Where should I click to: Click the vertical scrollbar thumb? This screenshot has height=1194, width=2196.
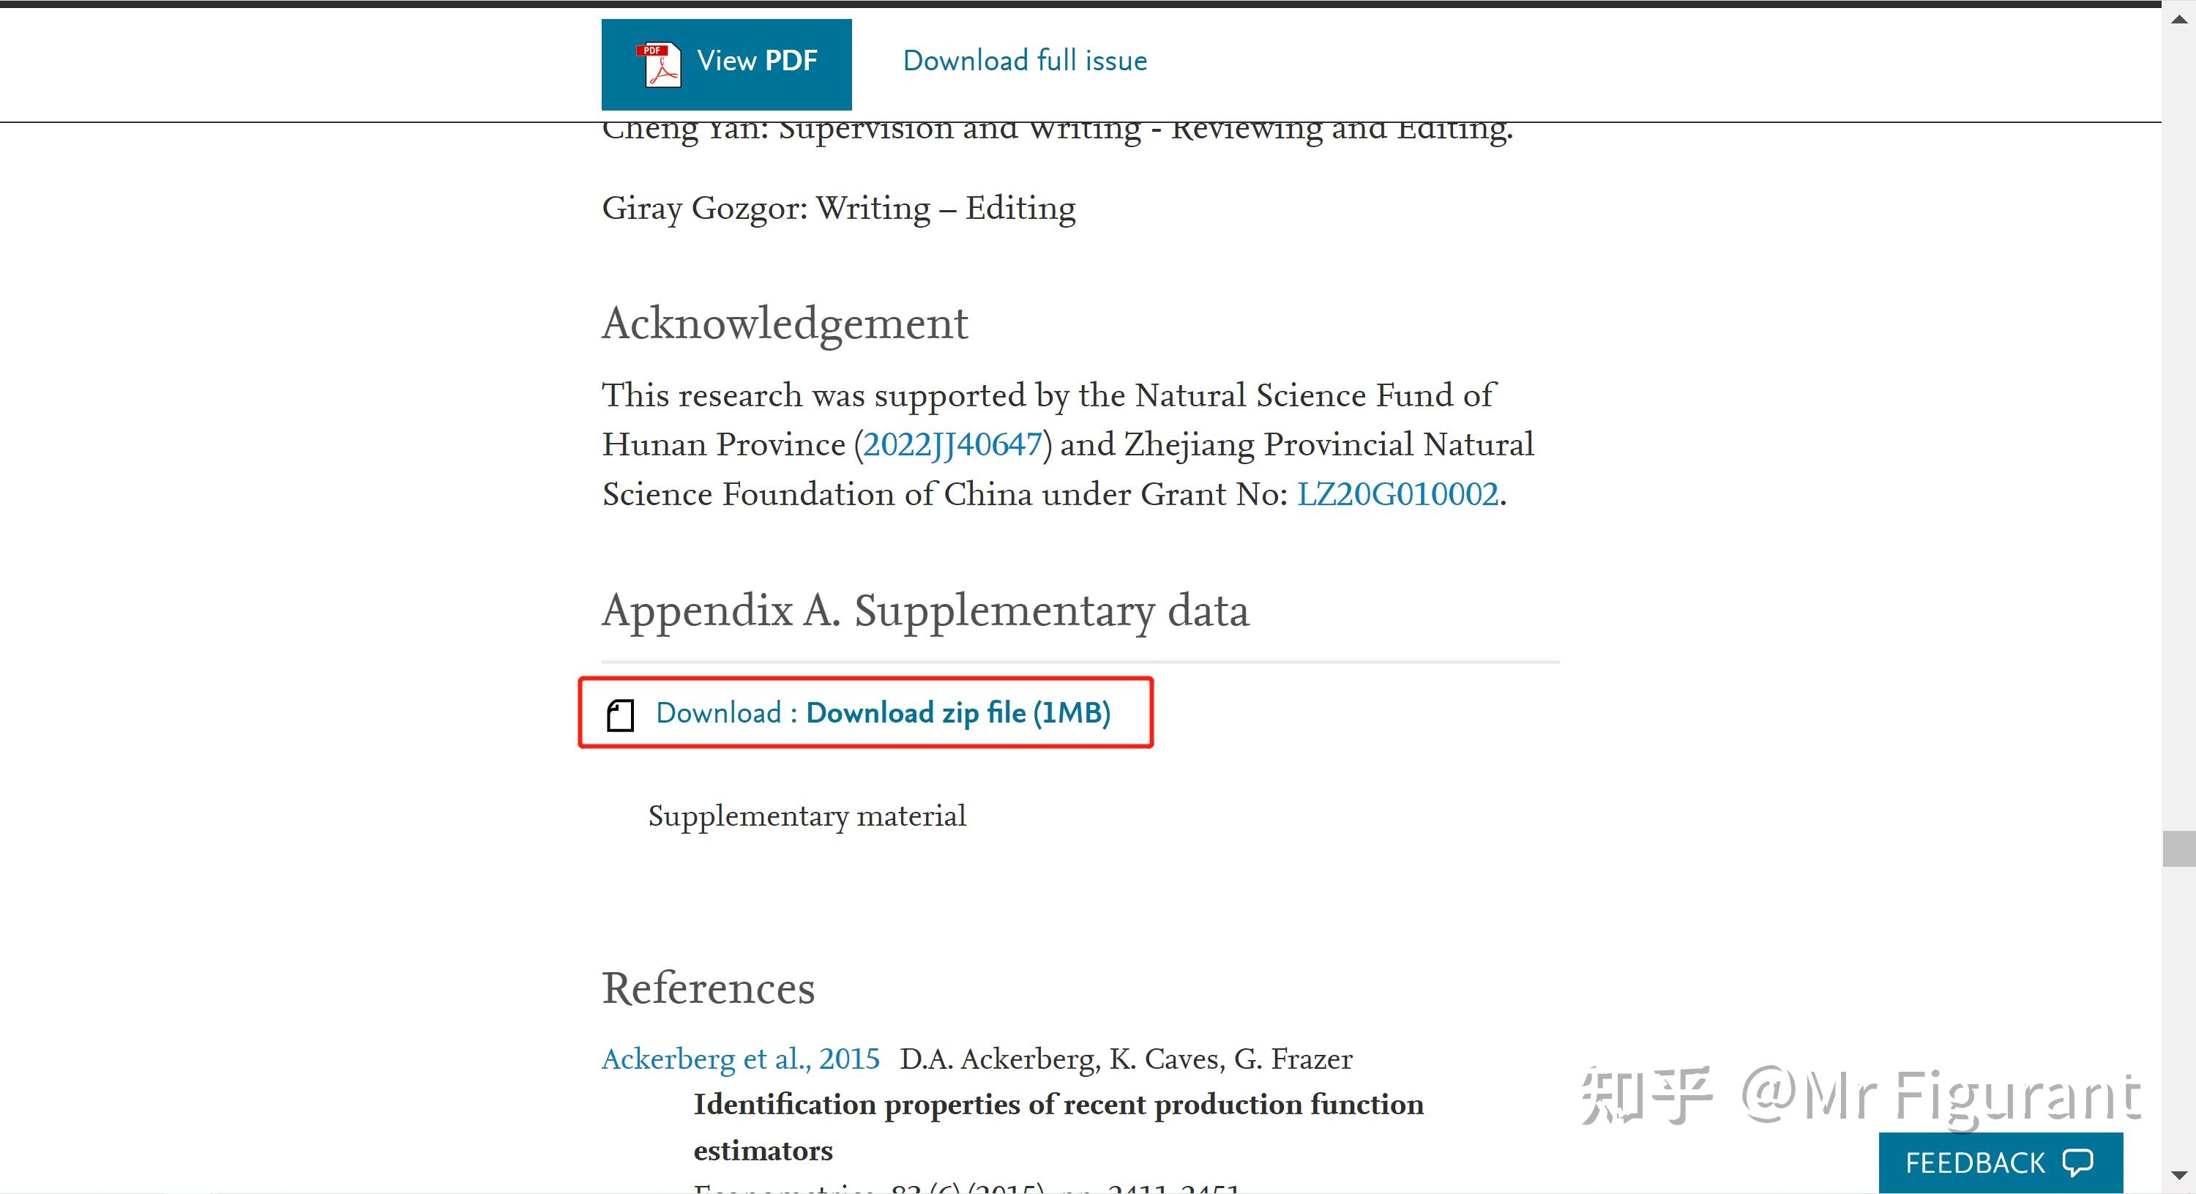[x=2179, y=848]
